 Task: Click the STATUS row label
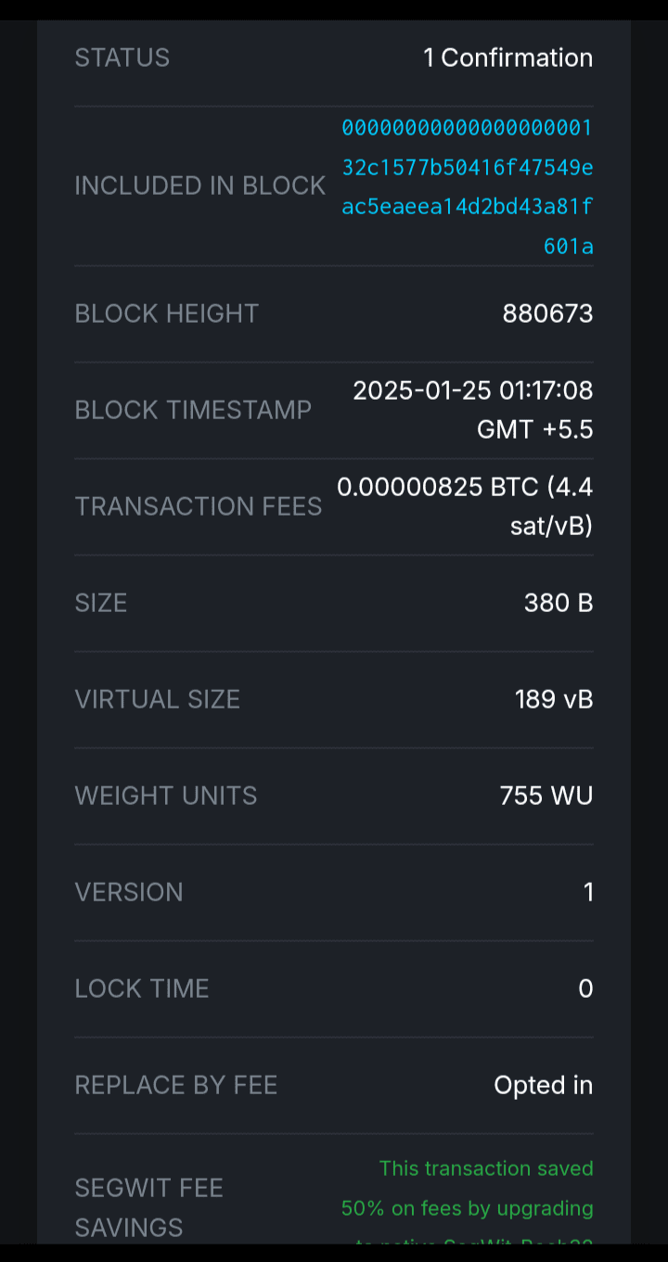122,57
